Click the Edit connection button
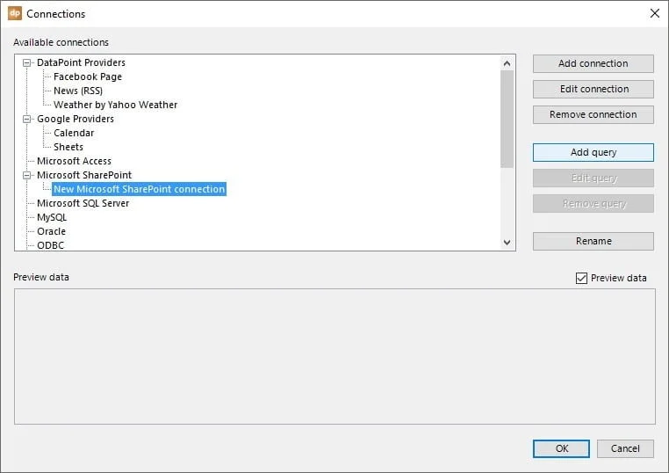669x473 pixels. [593, 90]
